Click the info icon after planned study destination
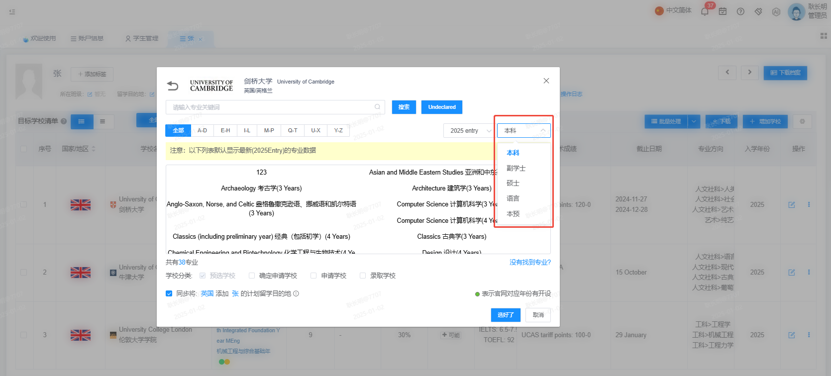The height and width of the screenshot is (376, 831). [x=296, y=293]
